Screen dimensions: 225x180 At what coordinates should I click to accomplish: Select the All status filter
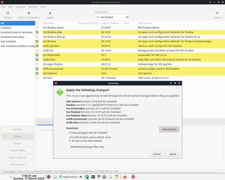coord(17,23)
